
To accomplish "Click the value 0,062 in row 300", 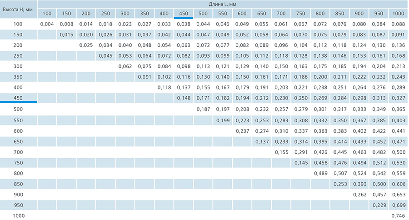I will coord(125,66).
